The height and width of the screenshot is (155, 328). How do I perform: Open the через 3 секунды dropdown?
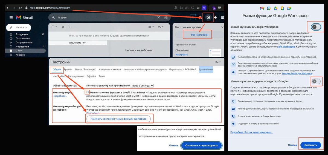coord(142,85)
